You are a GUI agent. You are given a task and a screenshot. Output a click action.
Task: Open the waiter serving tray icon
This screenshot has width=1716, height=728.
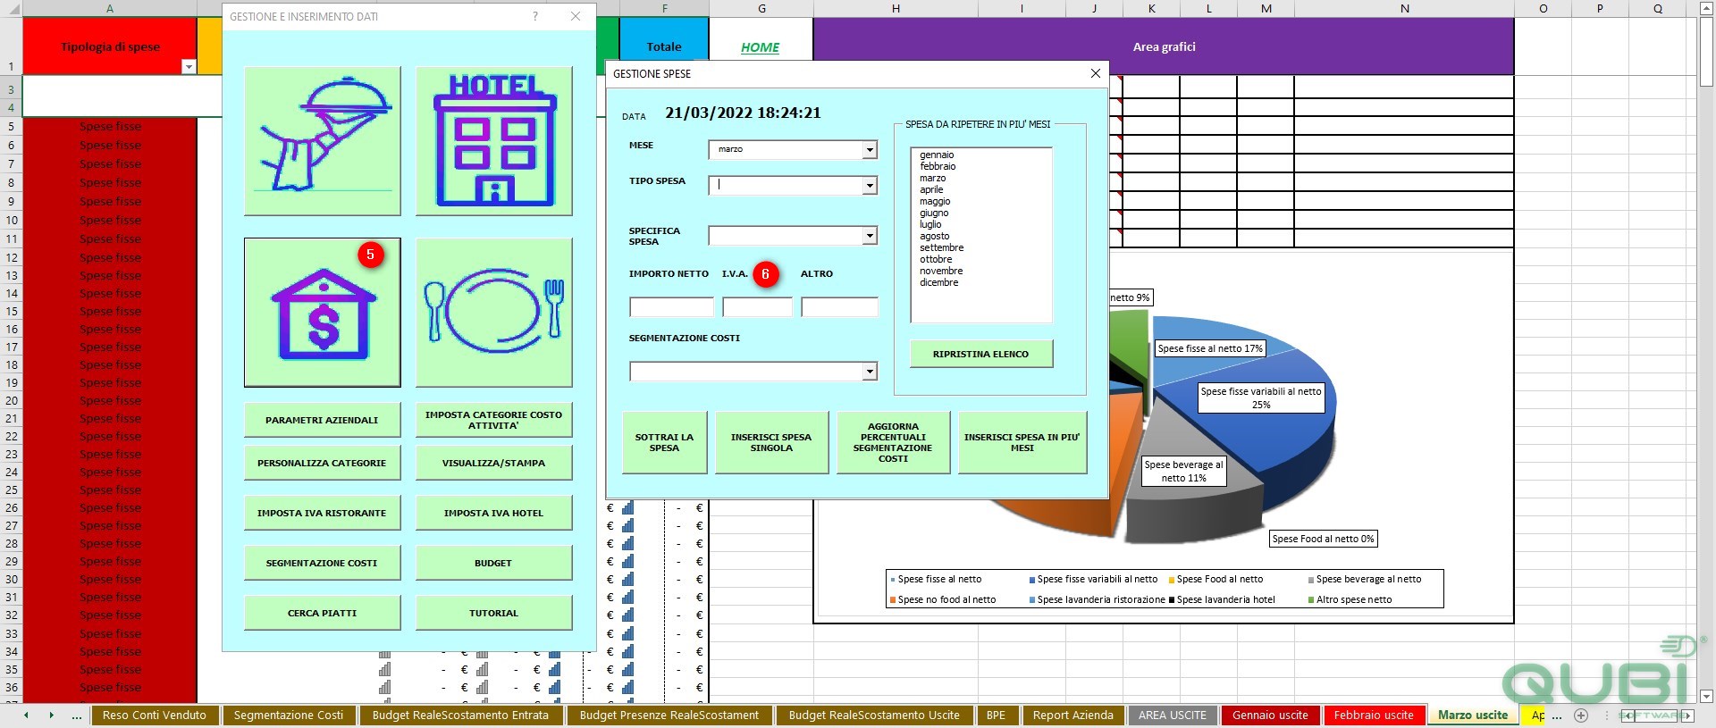point(323,140)
